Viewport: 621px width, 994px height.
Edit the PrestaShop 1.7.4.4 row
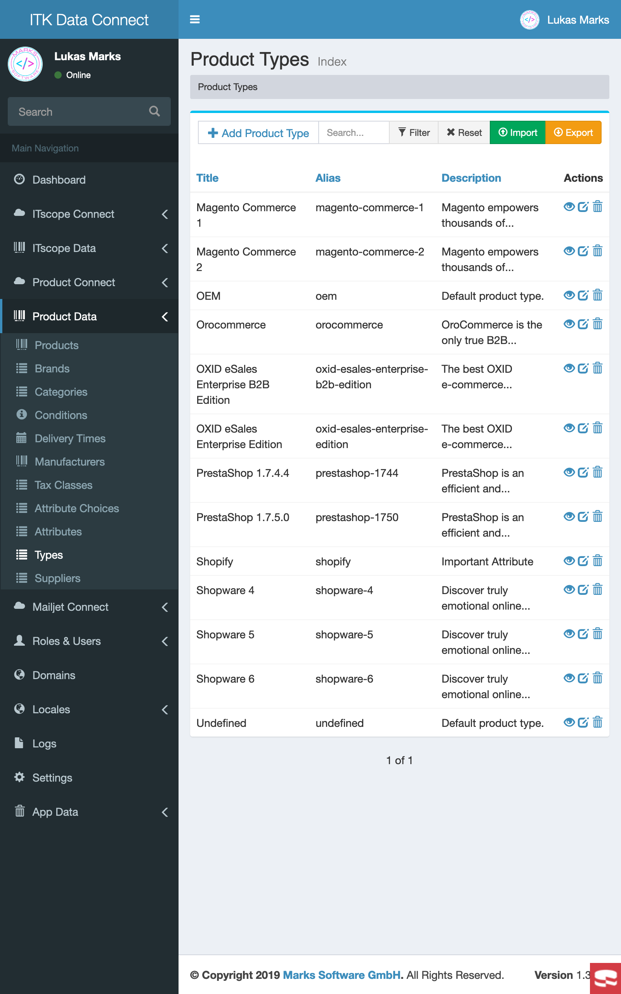583,473
